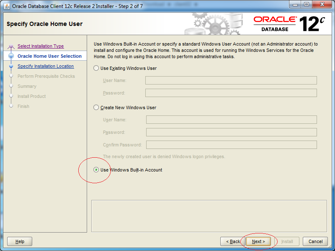Click the logon privileges note text

pos(164,156)
